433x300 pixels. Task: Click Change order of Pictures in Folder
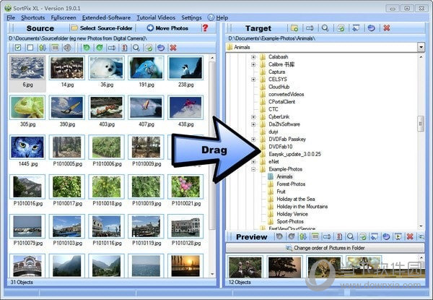[x=325, y=248]
